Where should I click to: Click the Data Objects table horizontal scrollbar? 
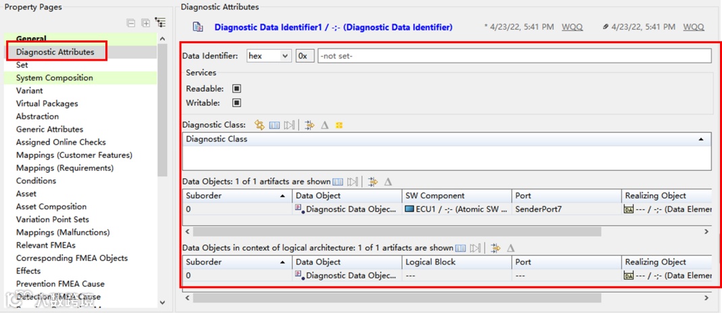pos(397,231)
